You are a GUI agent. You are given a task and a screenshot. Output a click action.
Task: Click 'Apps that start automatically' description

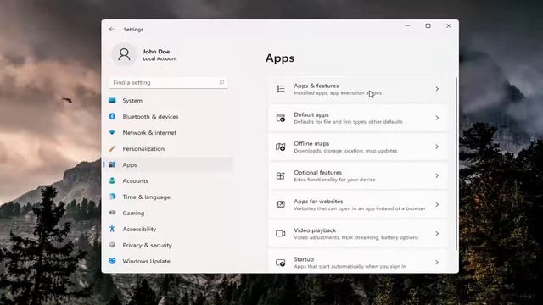(x=350, y=266)
